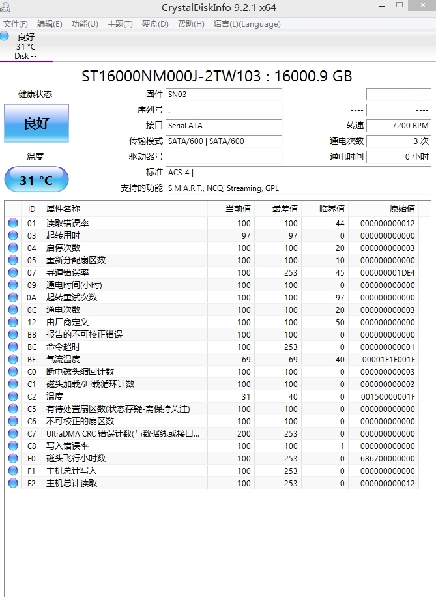Click the 固件 field showing SN03

point(224,95)
